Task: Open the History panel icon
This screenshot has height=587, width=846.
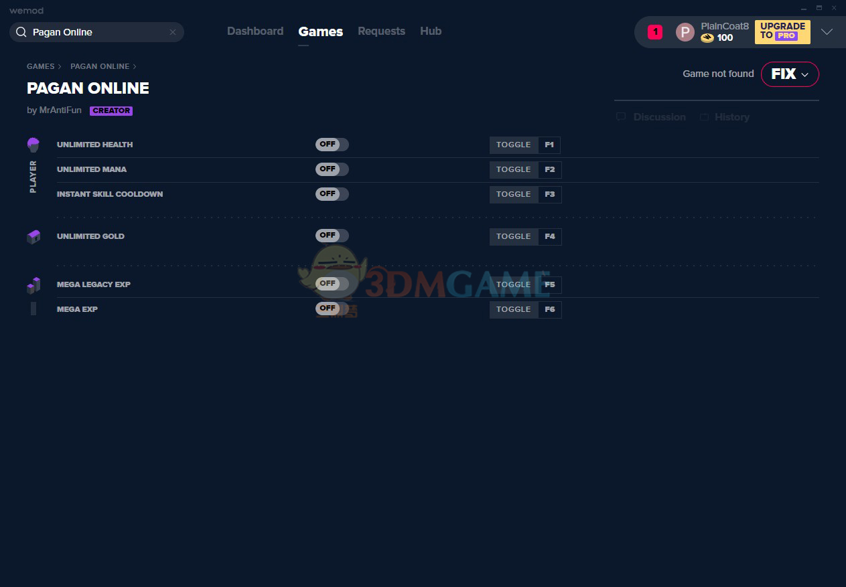Action: point(705,116)
